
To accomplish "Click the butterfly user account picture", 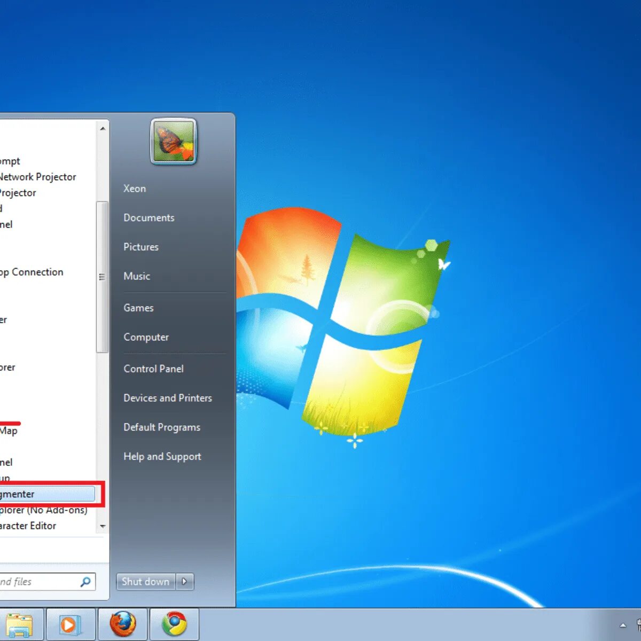I will (174, 142).
